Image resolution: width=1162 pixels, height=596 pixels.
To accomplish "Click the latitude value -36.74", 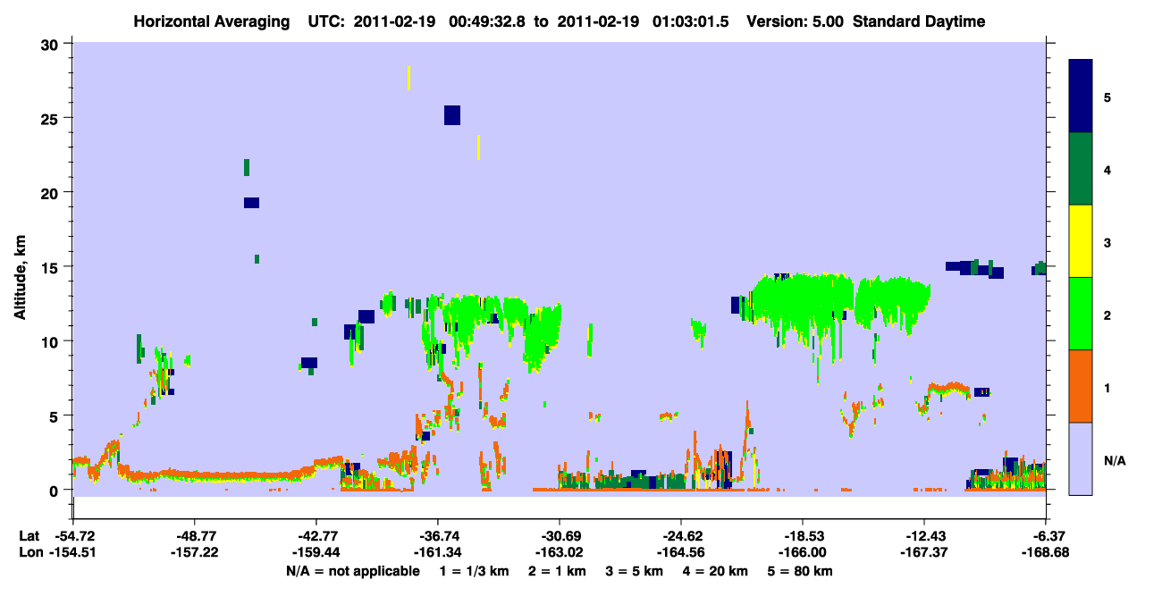I will click(438, 536).
